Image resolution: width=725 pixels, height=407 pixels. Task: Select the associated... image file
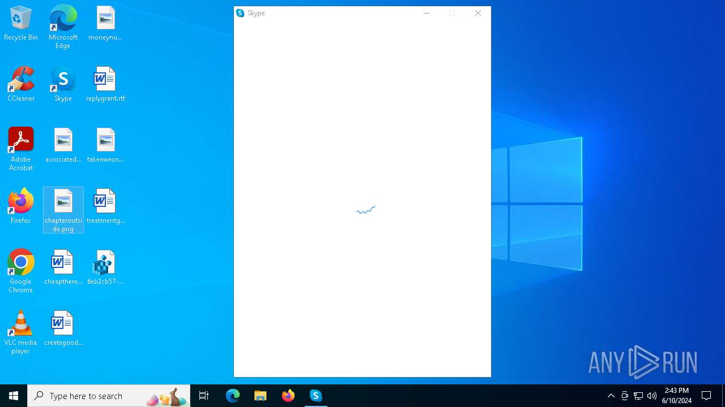coord(63,146)
